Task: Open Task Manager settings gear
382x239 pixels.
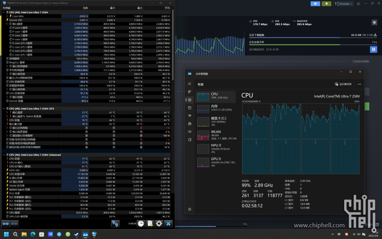Action: click(x=189, y=209)
